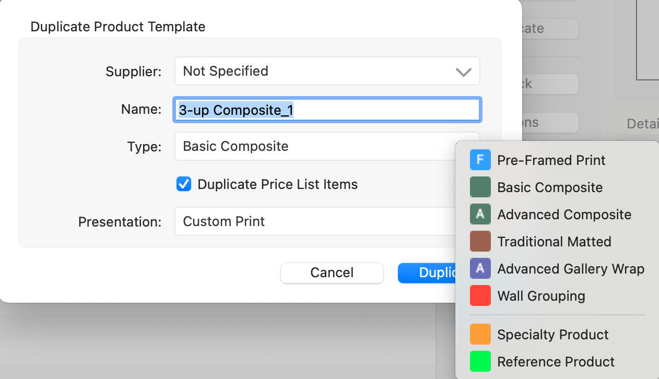Click the Specialty Product orange icon
659x379 pixels.
coord(480,335)
